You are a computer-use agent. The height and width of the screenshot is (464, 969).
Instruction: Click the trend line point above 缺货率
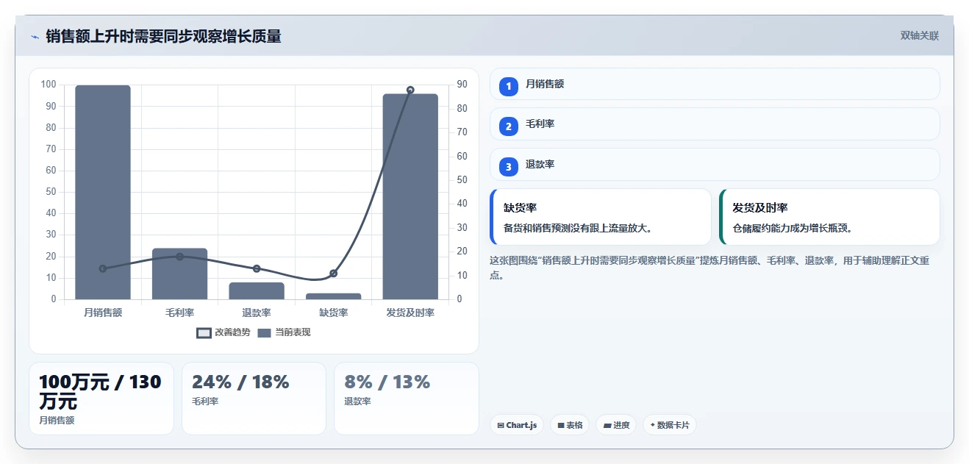[334, 273]
